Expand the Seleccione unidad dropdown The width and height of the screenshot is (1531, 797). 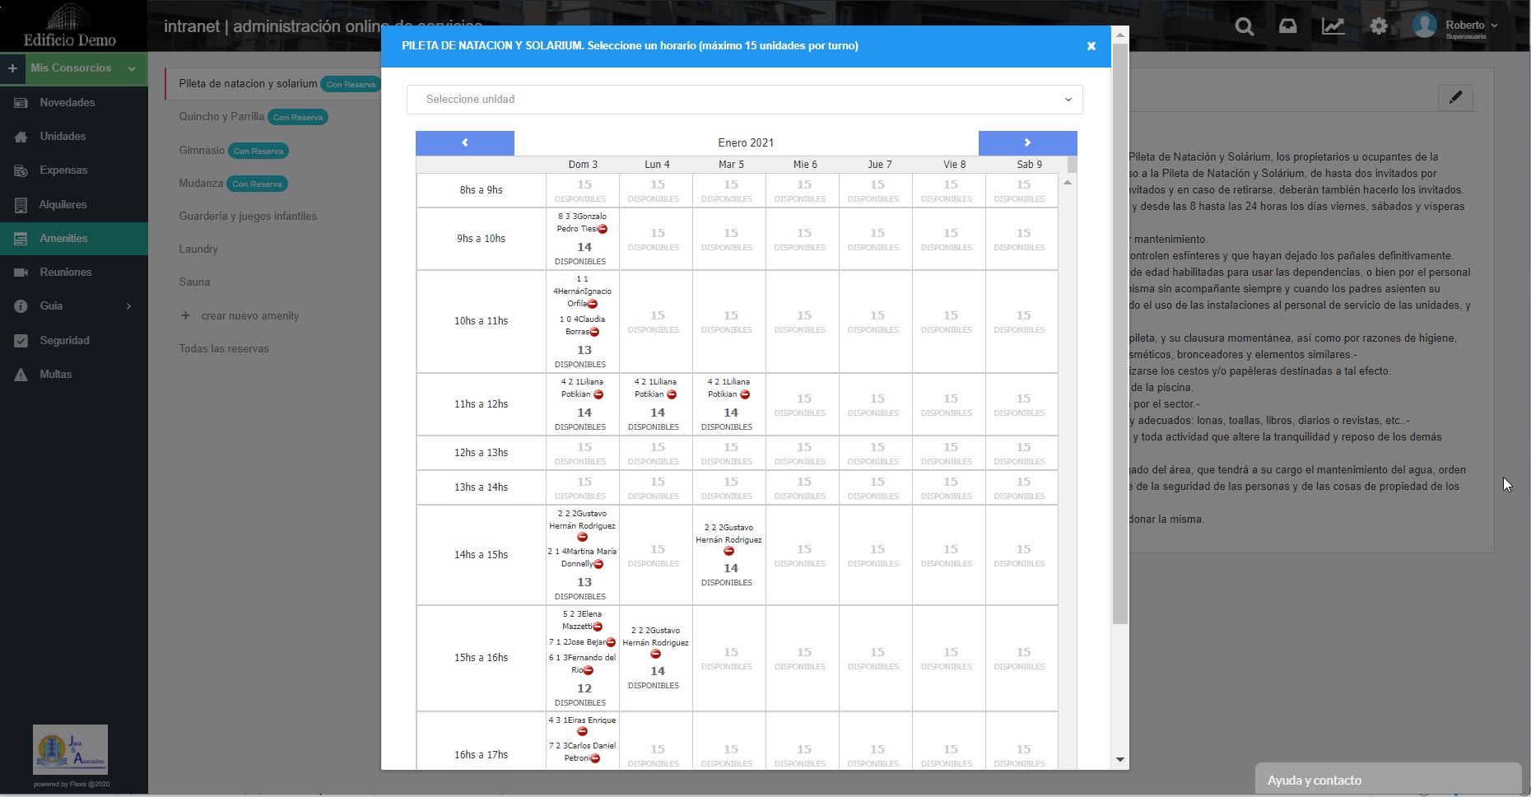pos(744,100)
